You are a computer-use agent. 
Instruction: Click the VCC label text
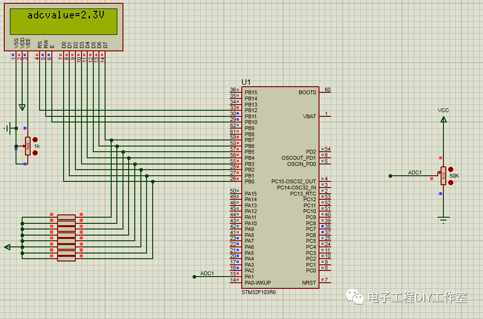click(x=443, y=110)
